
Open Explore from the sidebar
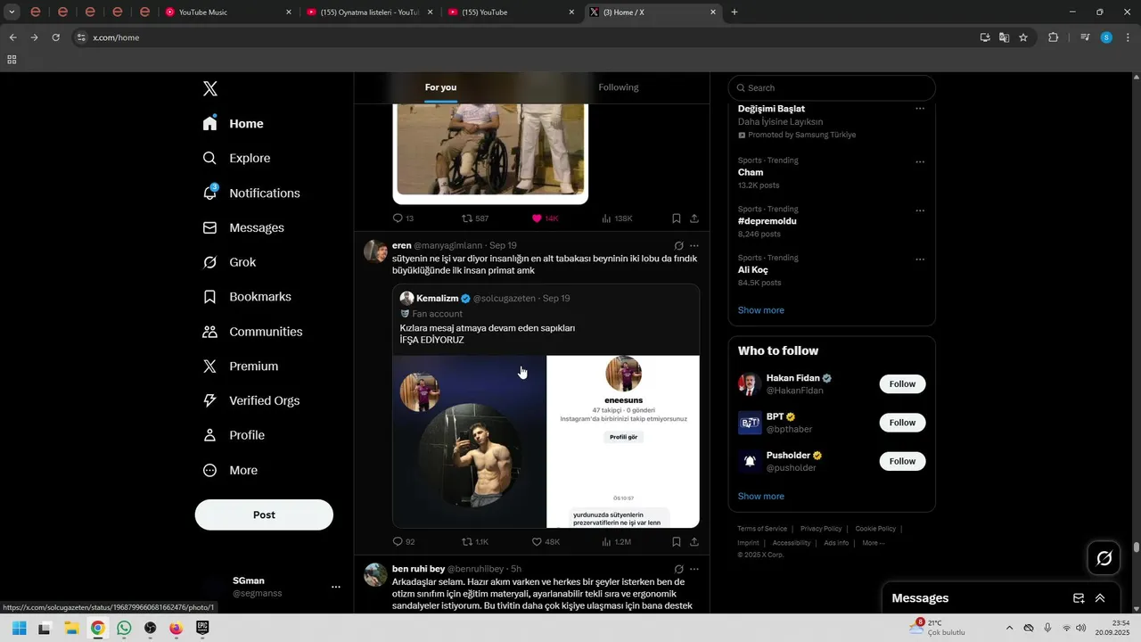coord(237,158)
